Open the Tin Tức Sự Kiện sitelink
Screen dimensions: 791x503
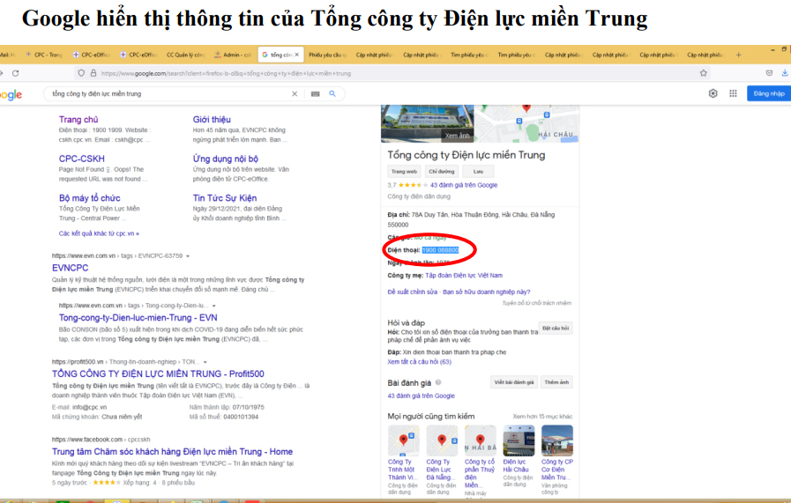tap(225, 198)
